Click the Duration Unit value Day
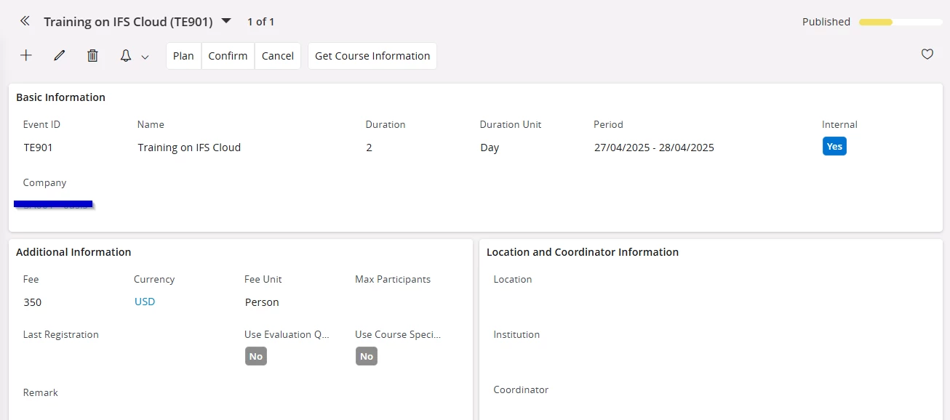 click(490, 148)
